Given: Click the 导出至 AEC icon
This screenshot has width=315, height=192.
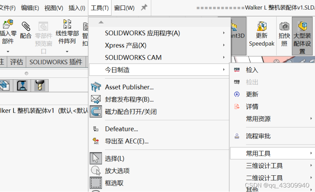Looking at the screenshot, I should pyautogui.click(x=96, y=141).
